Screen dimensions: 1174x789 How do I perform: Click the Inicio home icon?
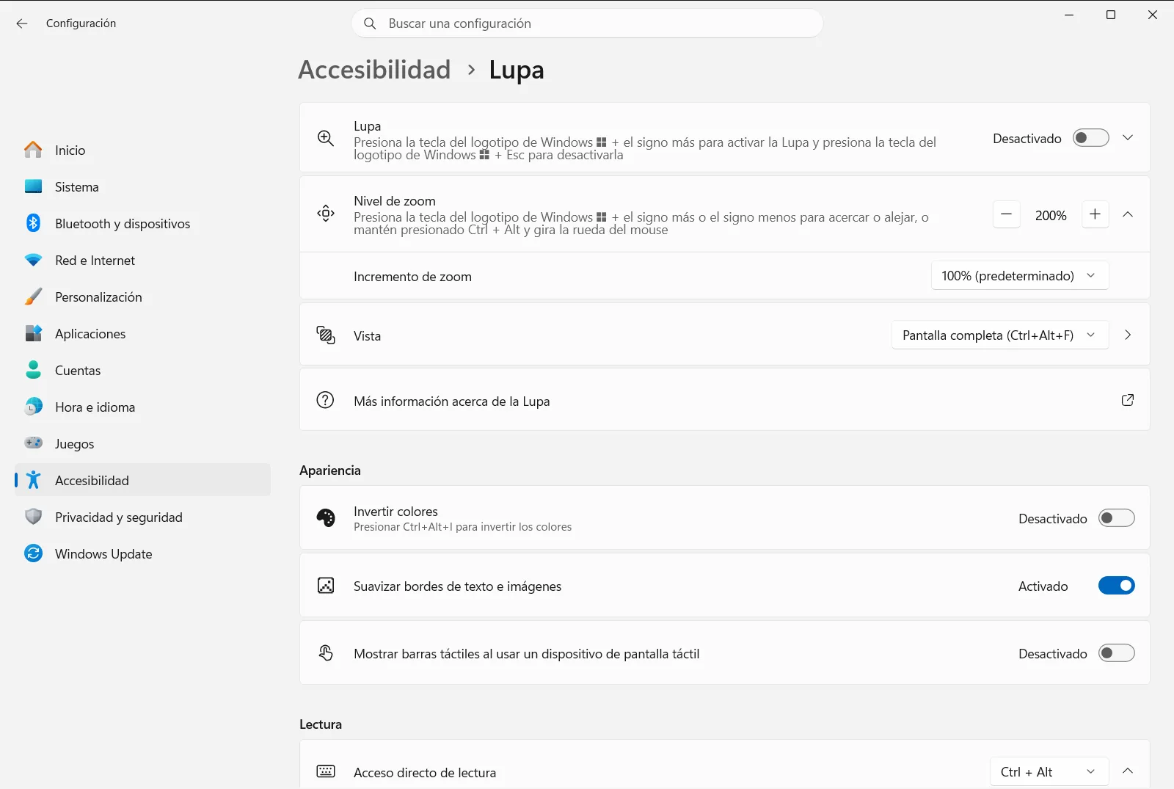(33, 150)
